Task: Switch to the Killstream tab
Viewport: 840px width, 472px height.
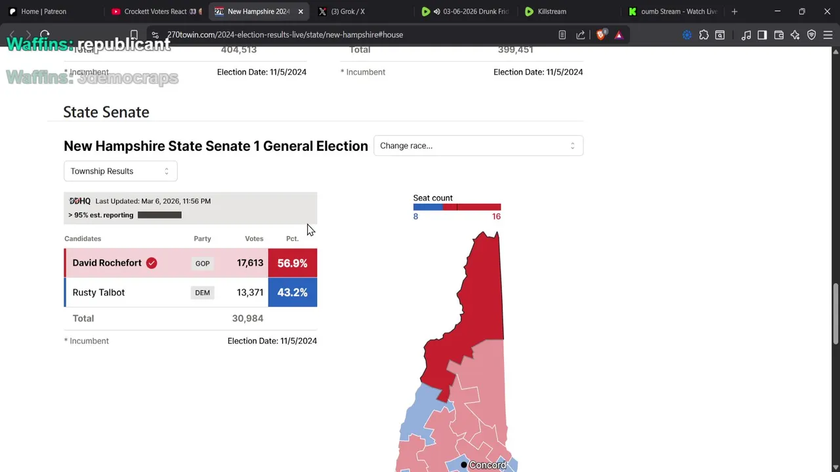Action: coord(551,11)
